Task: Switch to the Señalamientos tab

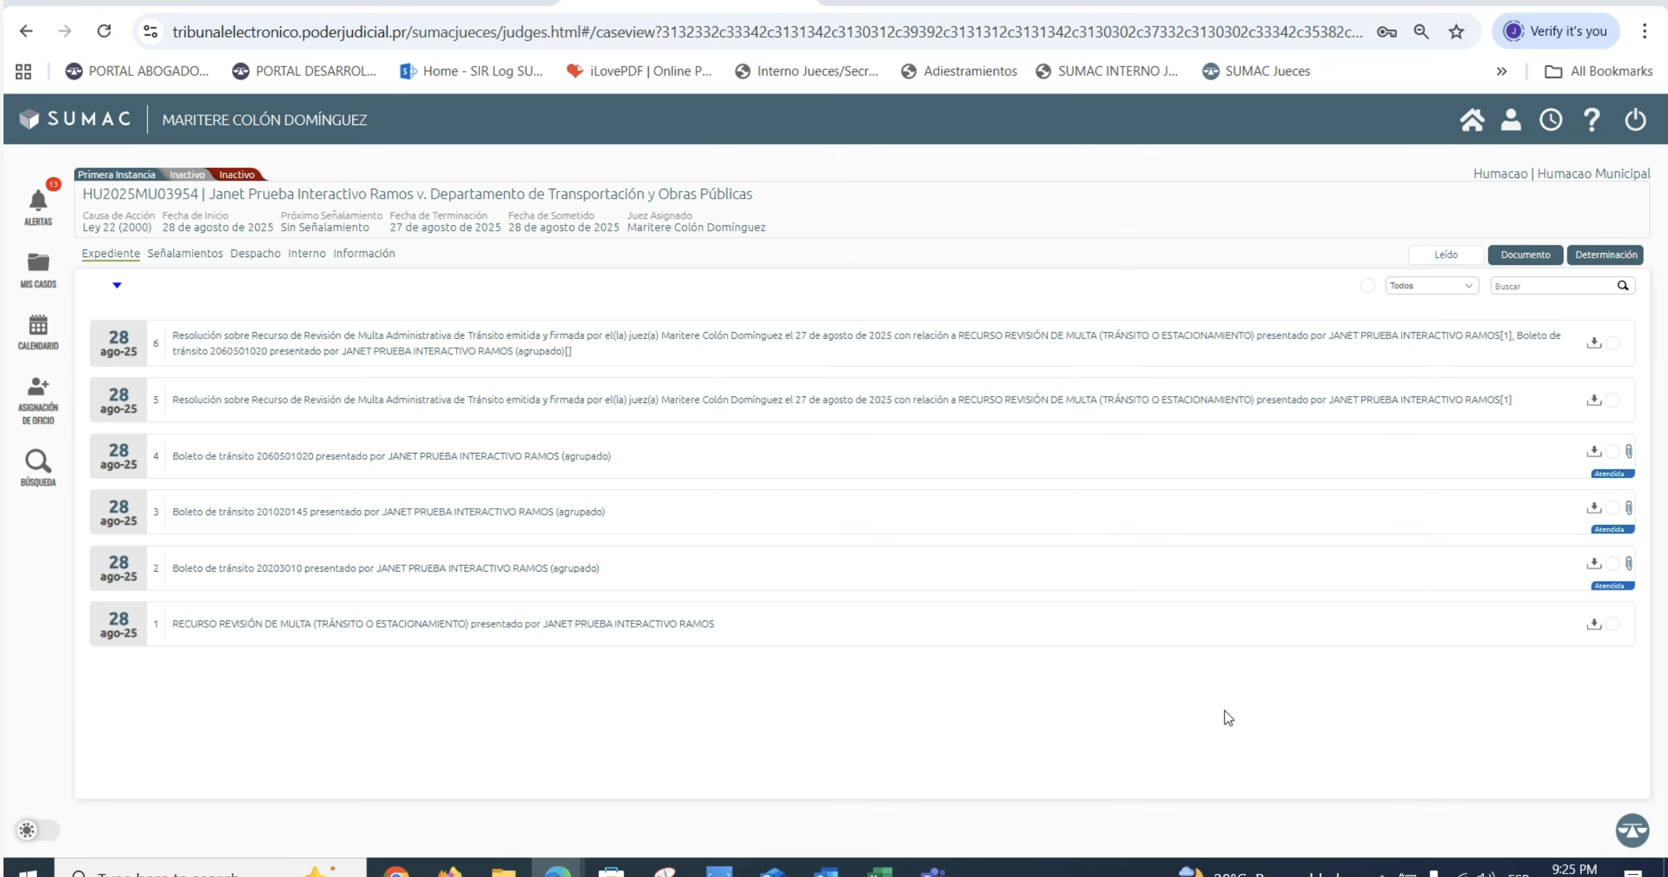Action: pos(184,253)
